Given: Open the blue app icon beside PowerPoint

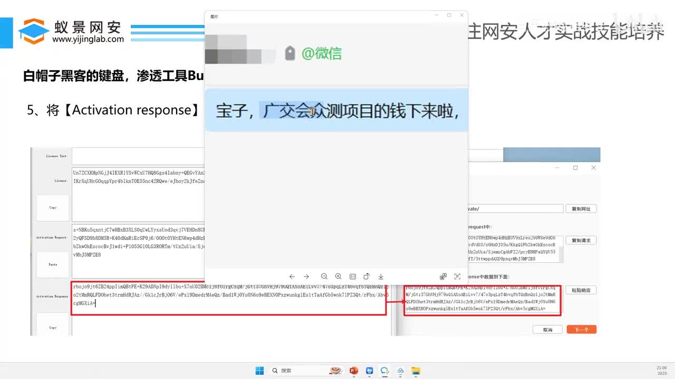Looking at the screenshot, I should point(370,371).
